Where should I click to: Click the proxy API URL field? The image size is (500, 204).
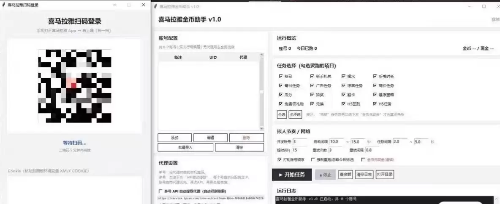[211, 198]
